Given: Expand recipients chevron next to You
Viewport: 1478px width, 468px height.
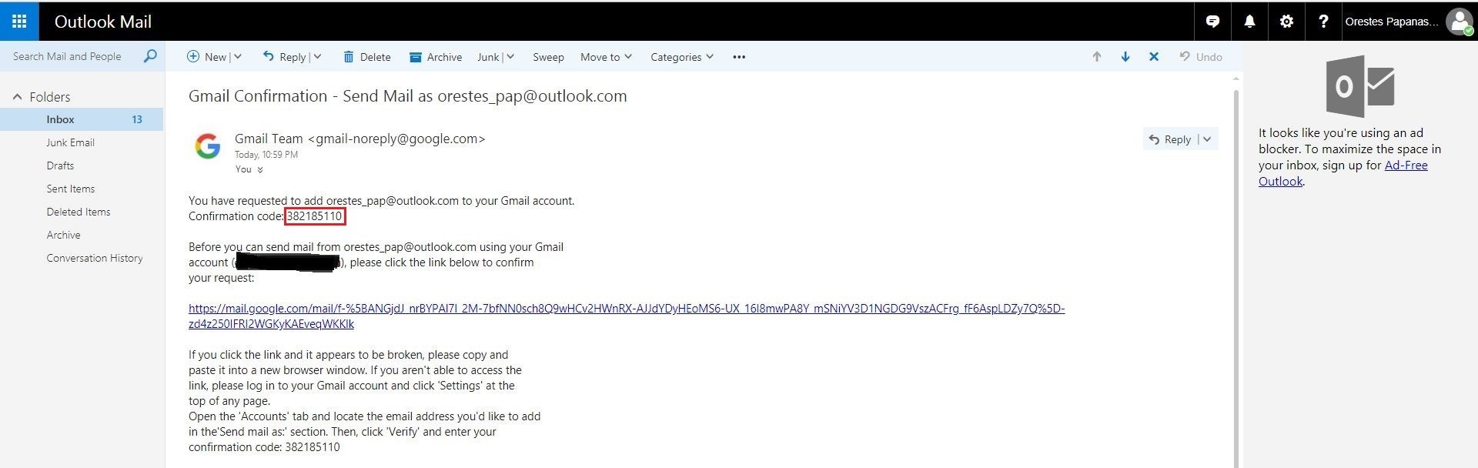Looking at the screenshot, I should pos(260,170).
